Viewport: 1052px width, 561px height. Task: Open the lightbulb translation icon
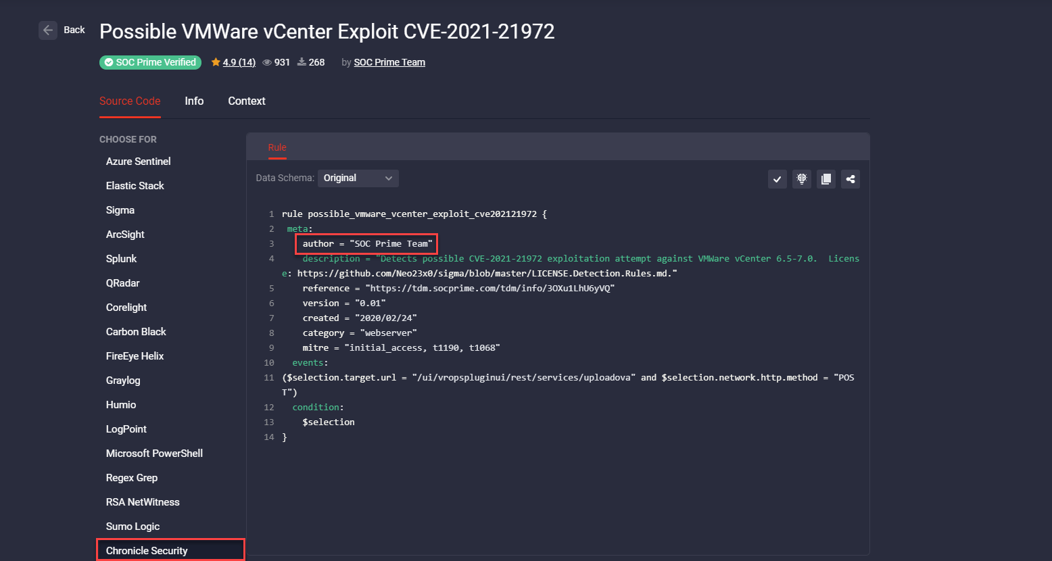point(801,179)
